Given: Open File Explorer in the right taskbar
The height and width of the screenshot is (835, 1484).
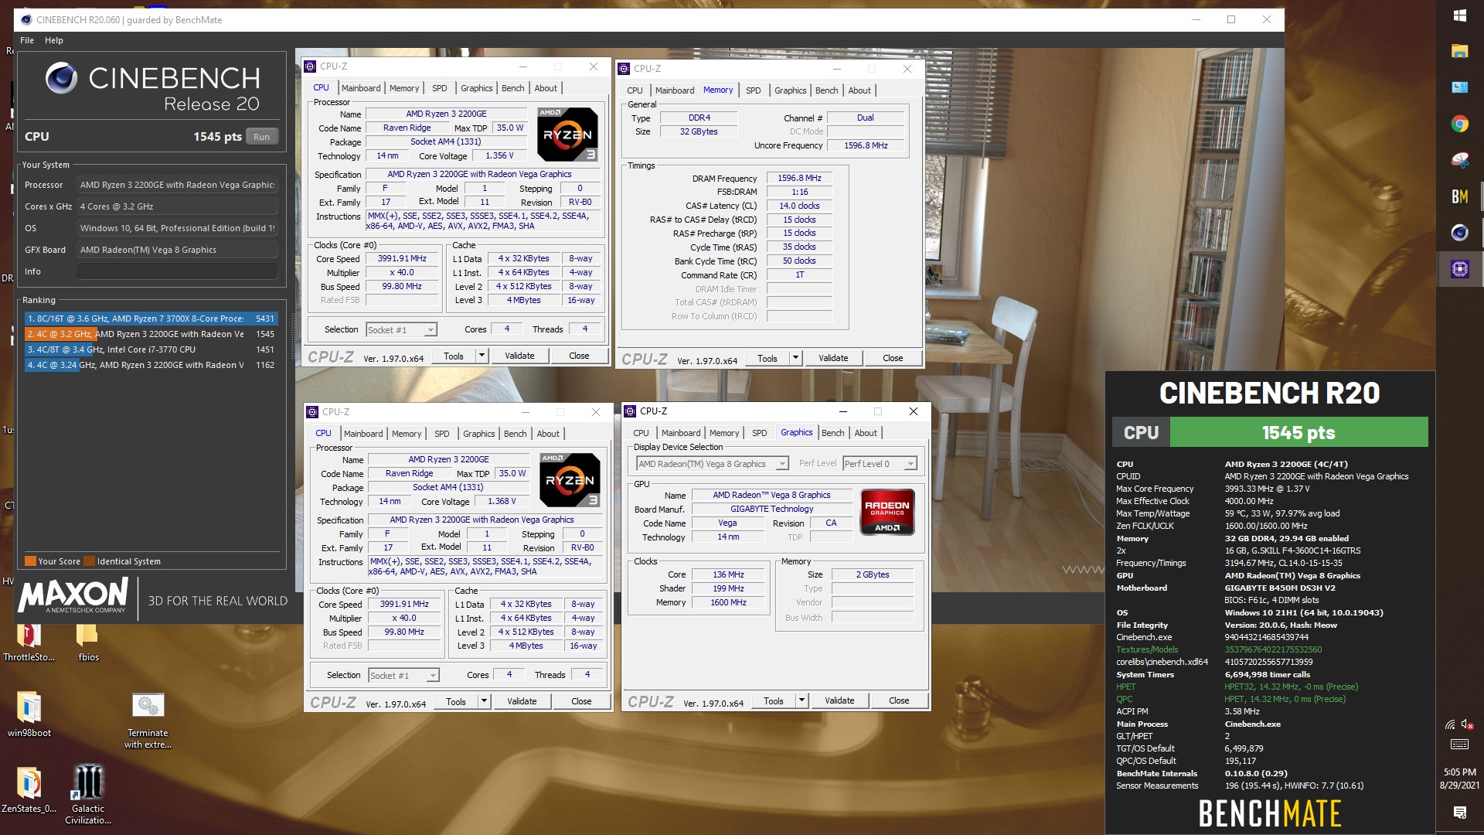Looking at the screenshot, I should (x=1459, y=51).
